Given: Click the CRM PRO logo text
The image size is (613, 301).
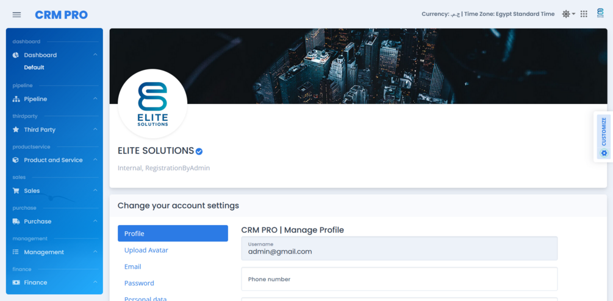Looking at the screenshot, I should [x=62, y=15].
